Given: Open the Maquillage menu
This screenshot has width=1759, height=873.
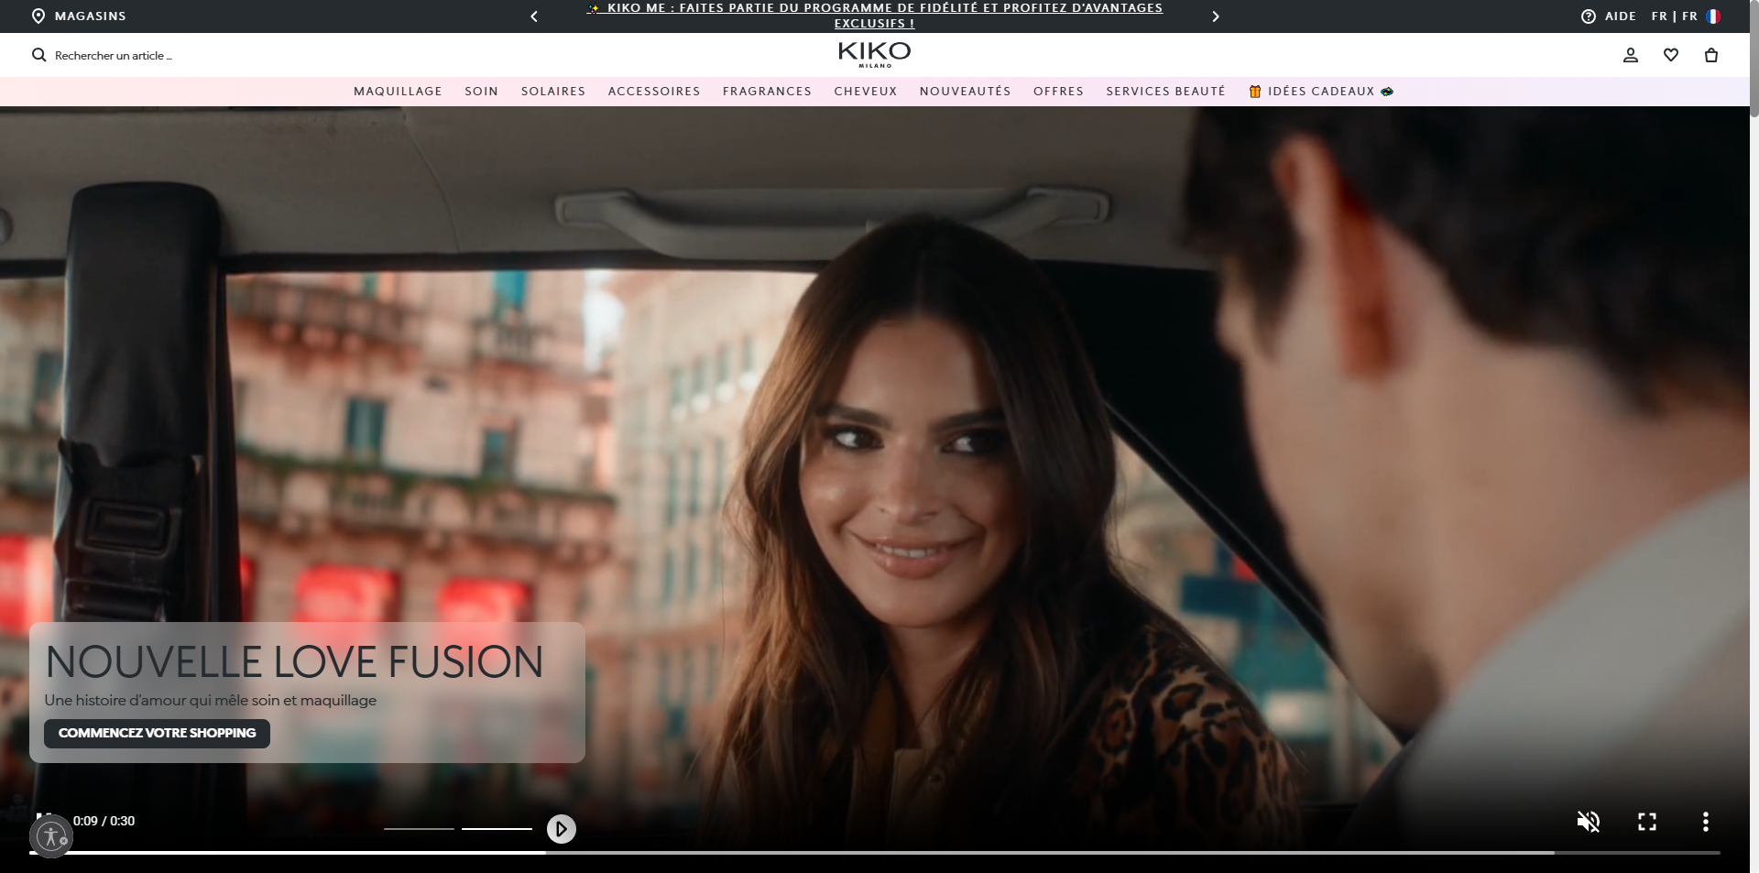Looking at the screenshot, I should (x=398, y=92).
